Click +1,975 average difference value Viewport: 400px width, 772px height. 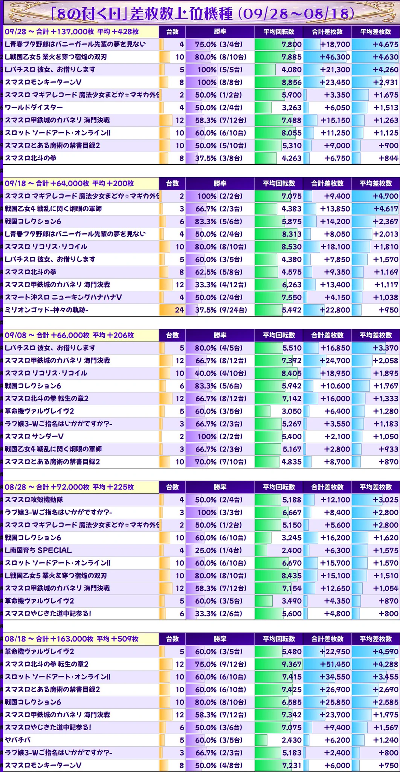(x=376, y=715)
